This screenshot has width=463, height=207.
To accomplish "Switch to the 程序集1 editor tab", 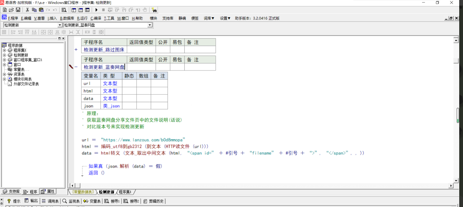I will click(125, 192).
